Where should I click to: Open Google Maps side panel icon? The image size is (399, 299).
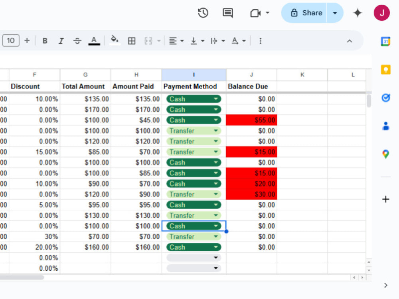click(385, 154)
